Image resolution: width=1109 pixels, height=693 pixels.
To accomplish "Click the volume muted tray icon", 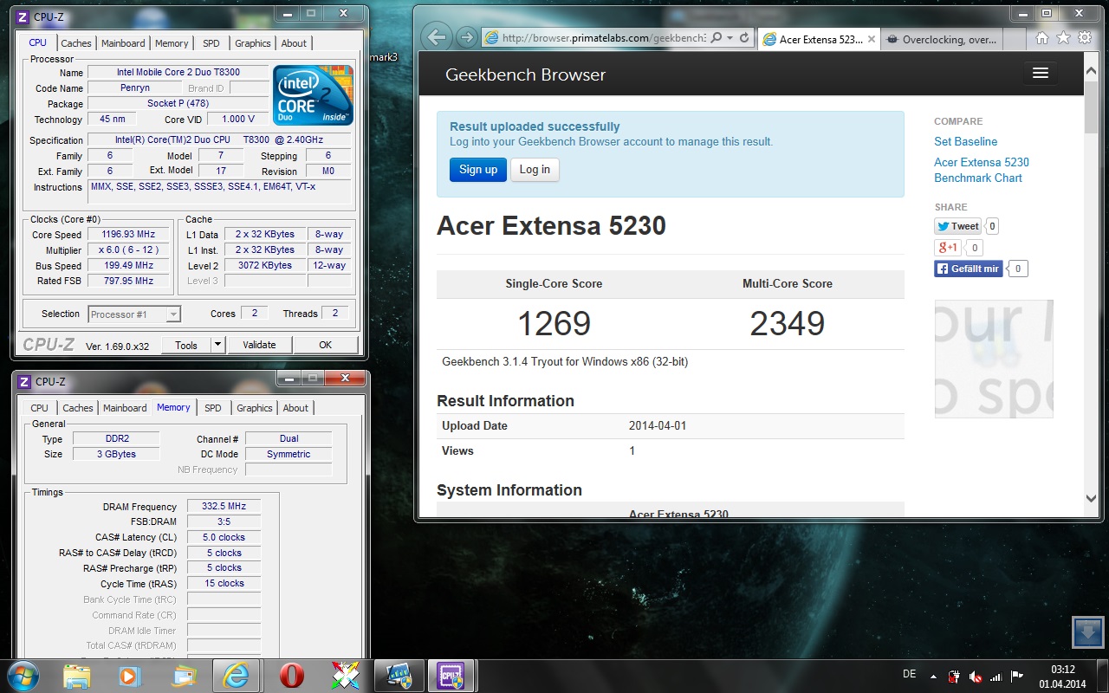I will pos(976,677).
